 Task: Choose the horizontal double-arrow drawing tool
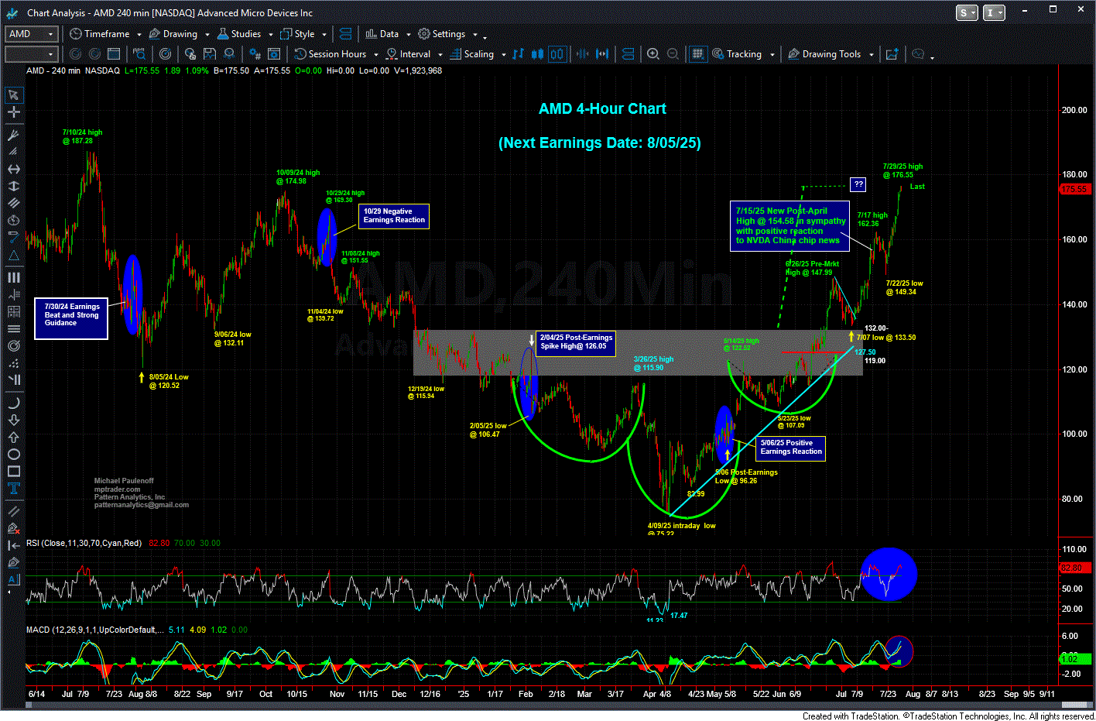13,169
